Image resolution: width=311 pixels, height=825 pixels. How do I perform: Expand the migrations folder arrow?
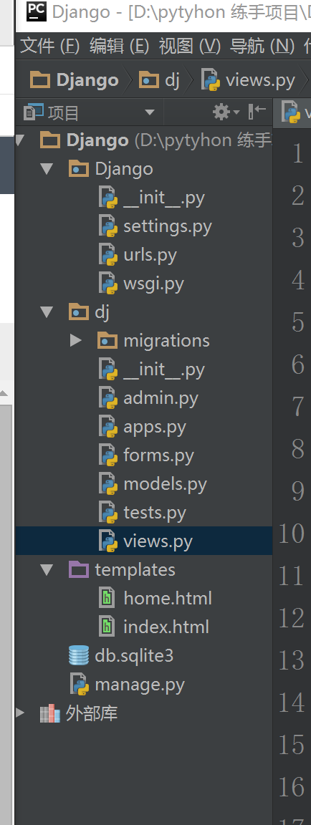[x=76, y=340]
